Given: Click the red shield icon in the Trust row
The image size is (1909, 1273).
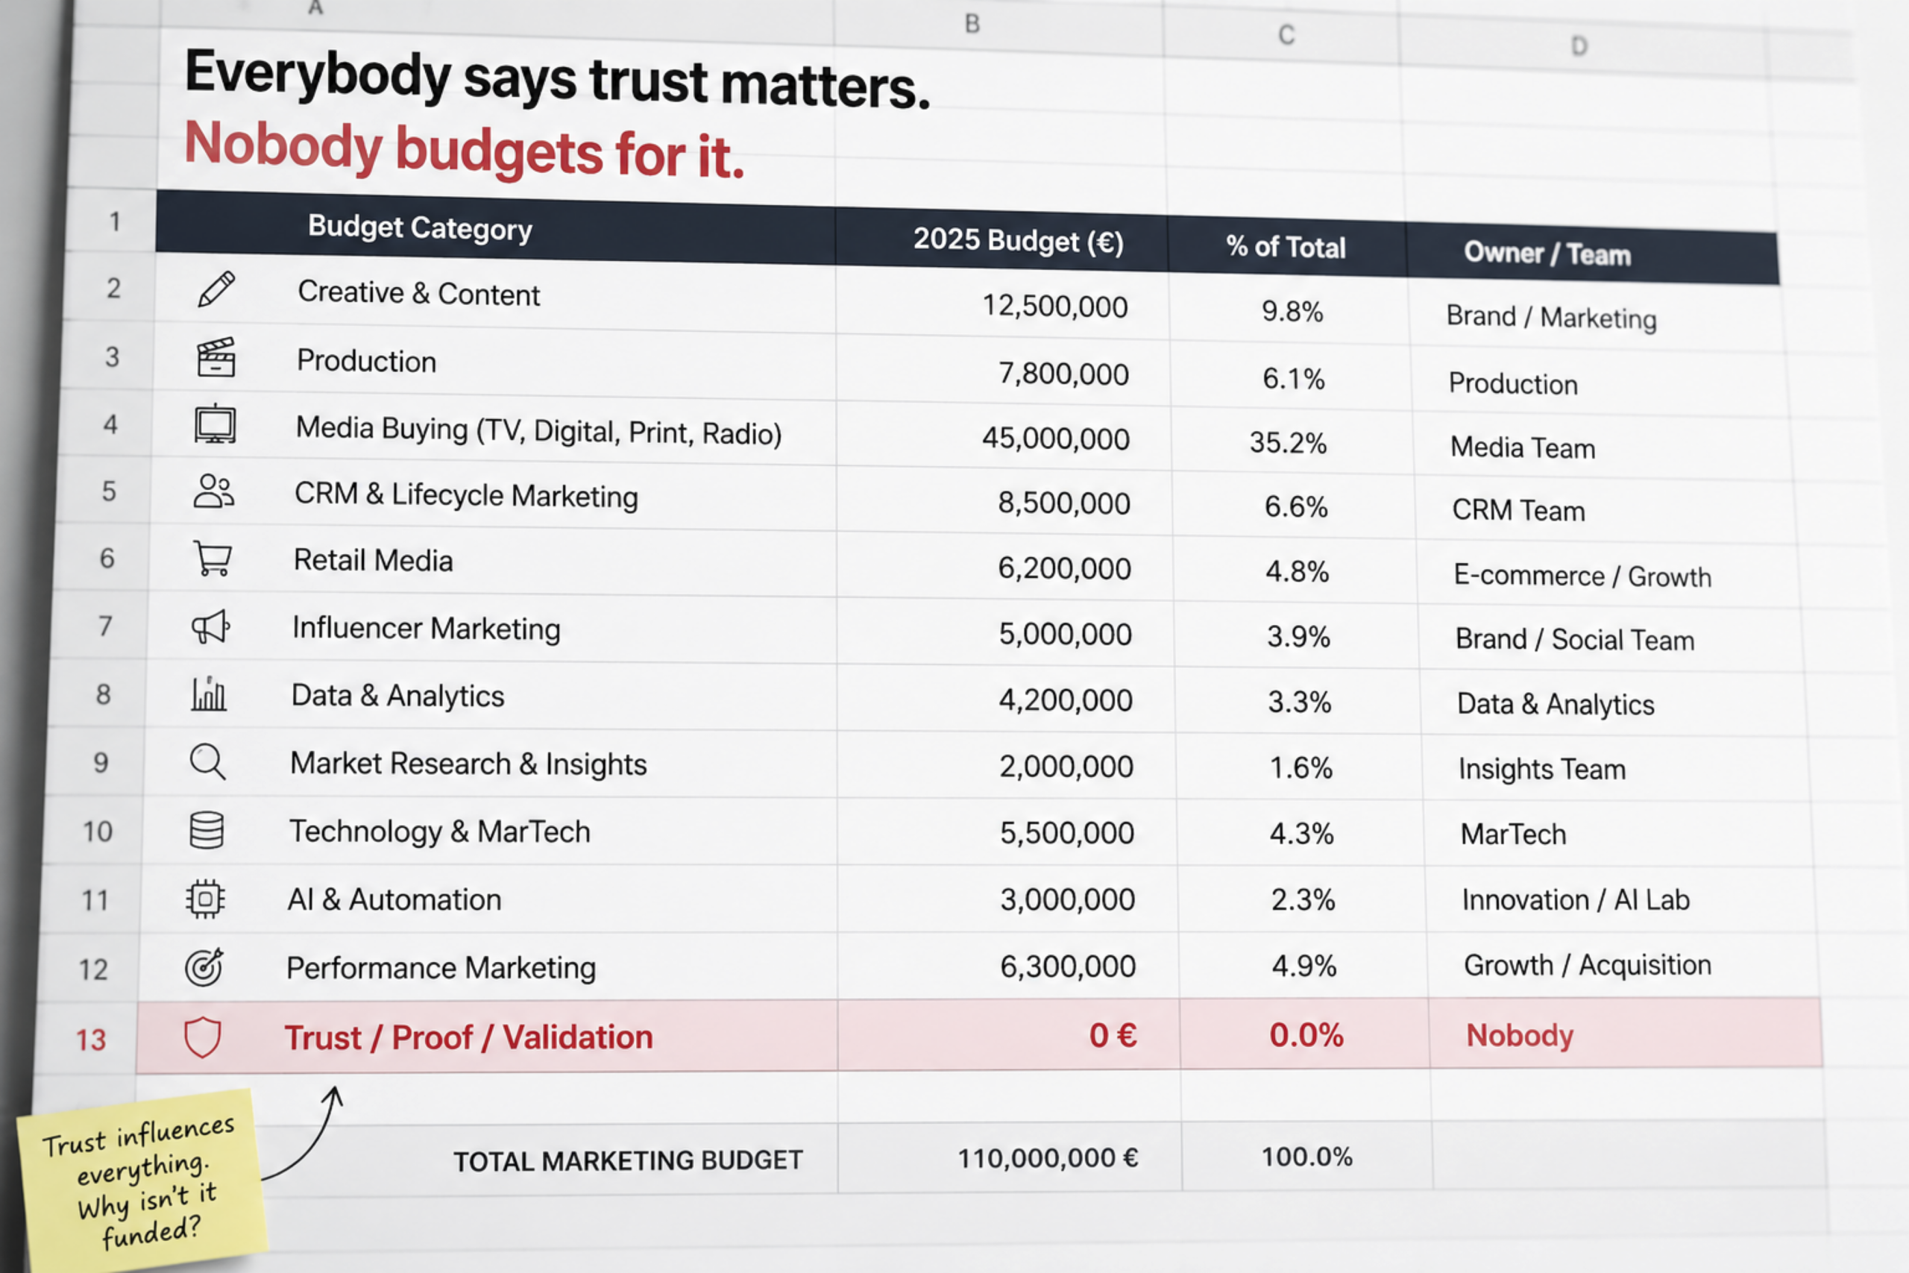Looking at the screenshot, I should 202,1037.
